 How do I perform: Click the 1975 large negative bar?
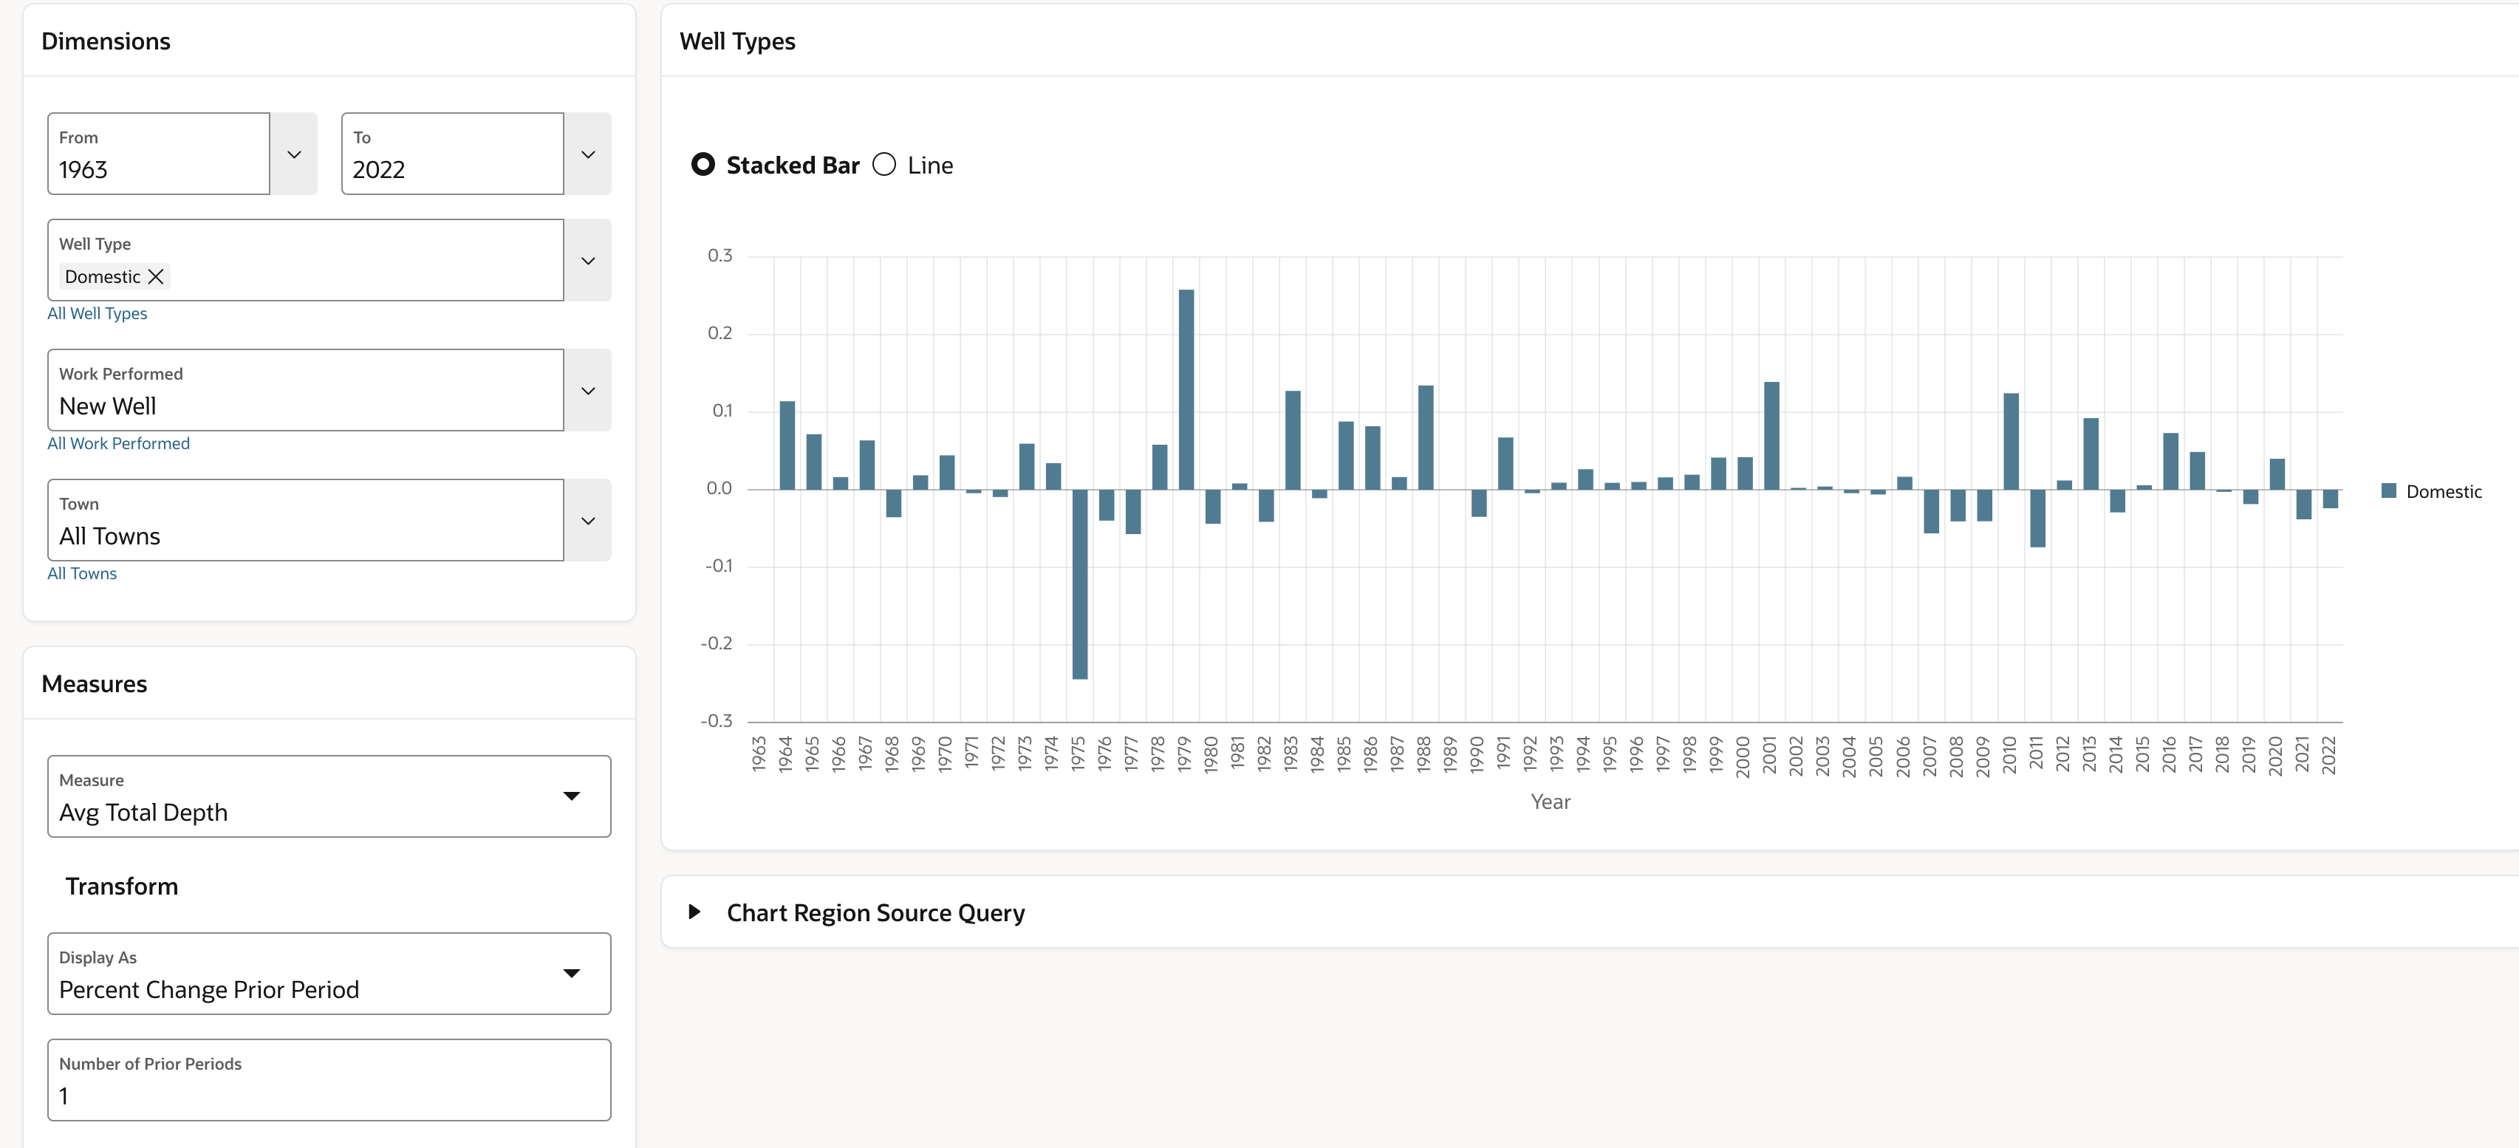(1079, 584)
